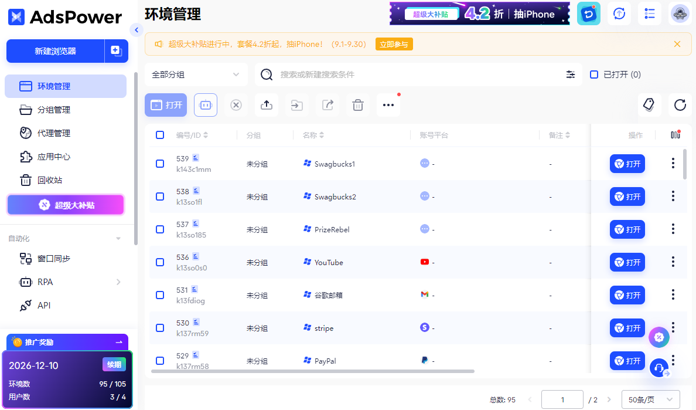Check the box for PayPal row
Screen dimensions: 696x410
click(x=160, y=361)
